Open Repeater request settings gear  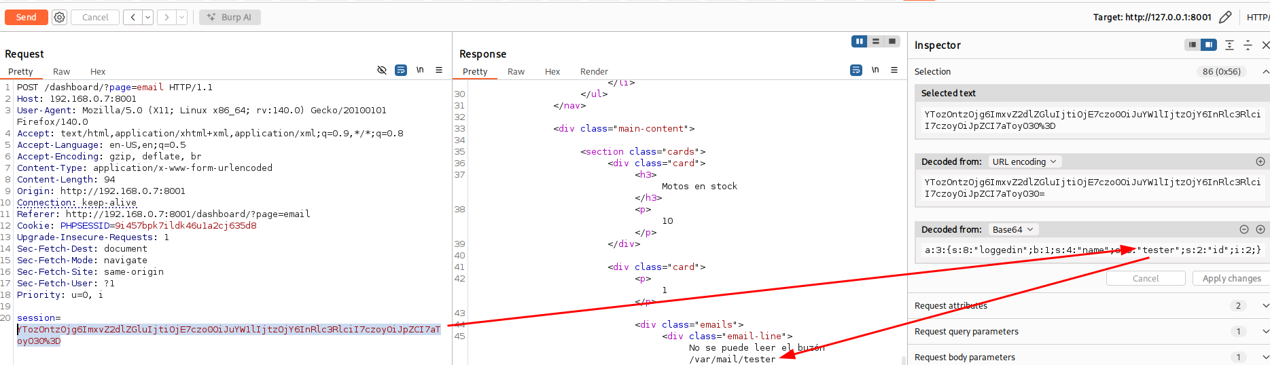(60, 18)
